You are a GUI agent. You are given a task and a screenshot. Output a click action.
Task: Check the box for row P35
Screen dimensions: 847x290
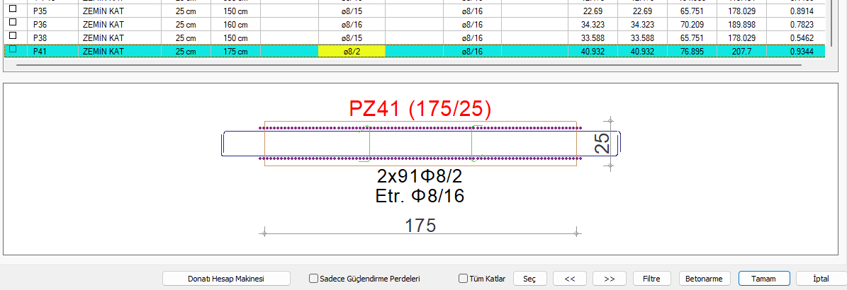tap(12, 11)
